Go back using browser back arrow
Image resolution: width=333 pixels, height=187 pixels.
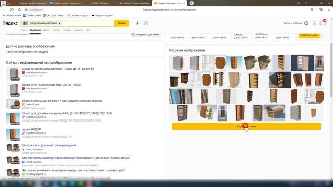tap(4, 10)
